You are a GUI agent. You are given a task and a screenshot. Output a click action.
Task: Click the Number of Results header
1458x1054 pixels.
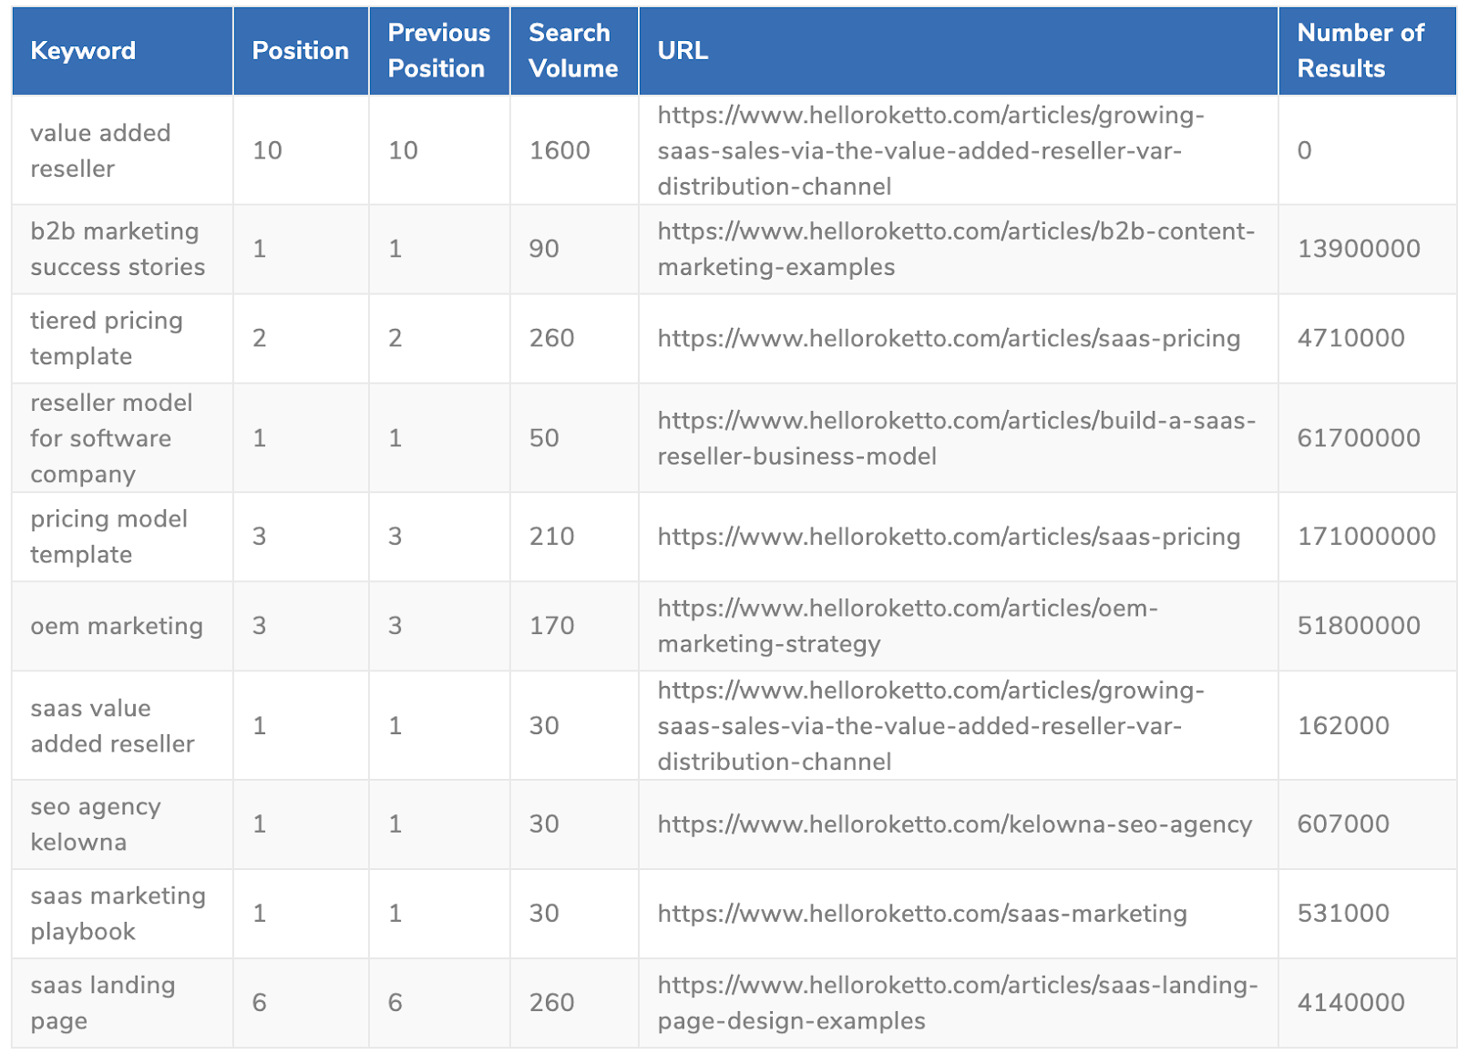(1360, 51)
